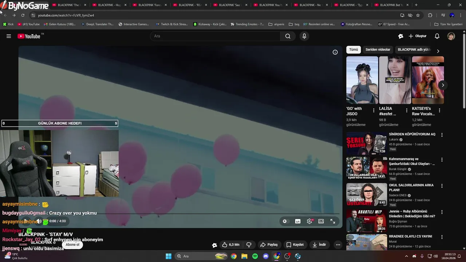The height and width of the screenshot is (262, 466).
Task: Open Tüm Yer İşaretleri bookmarks folder
Action: (448, 24)
